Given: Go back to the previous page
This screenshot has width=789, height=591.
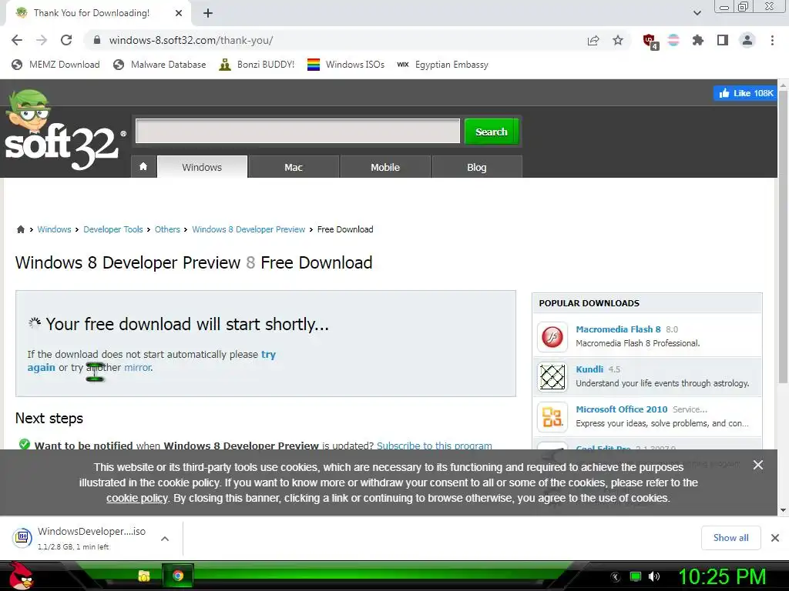Looking at the screenshot, I should pyautogui.click(x=17, y=40).
